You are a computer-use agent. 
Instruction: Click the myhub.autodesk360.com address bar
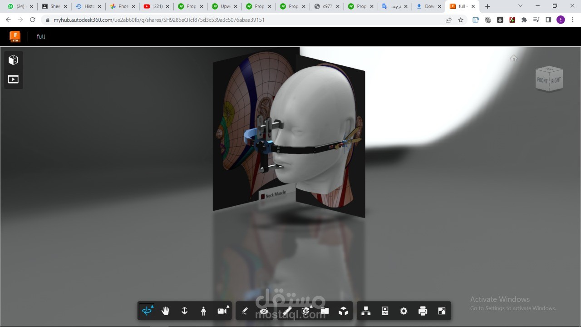[x=159, y=20]
